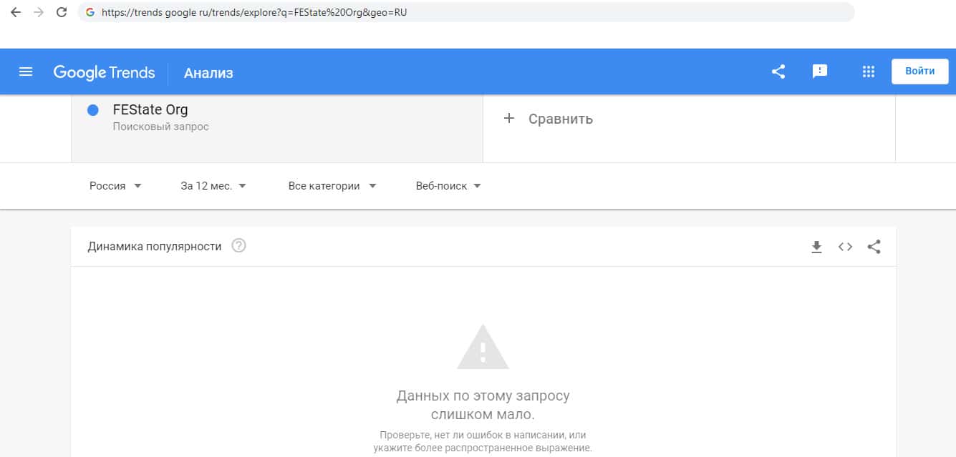Open the hamburger main menu
The image size is (956, 457).
pos(26,72)
